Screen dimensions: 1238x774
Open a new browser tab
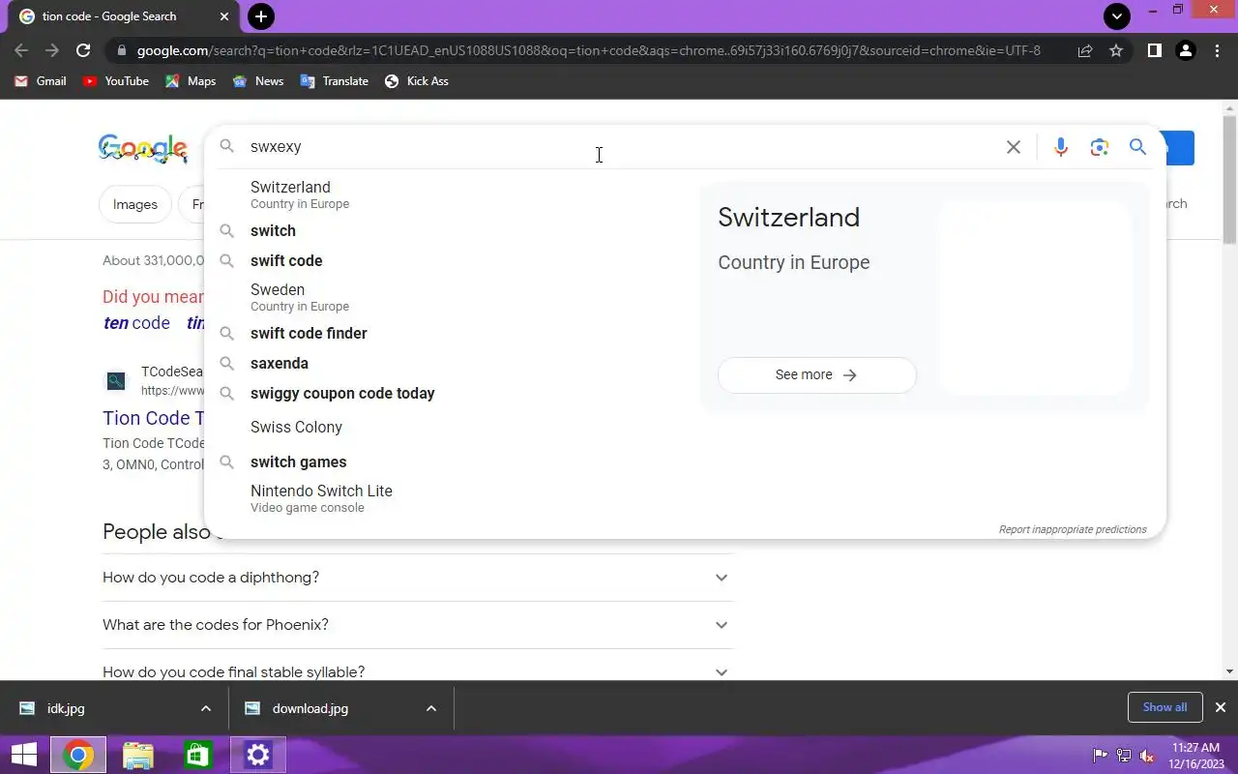(260, 16)
